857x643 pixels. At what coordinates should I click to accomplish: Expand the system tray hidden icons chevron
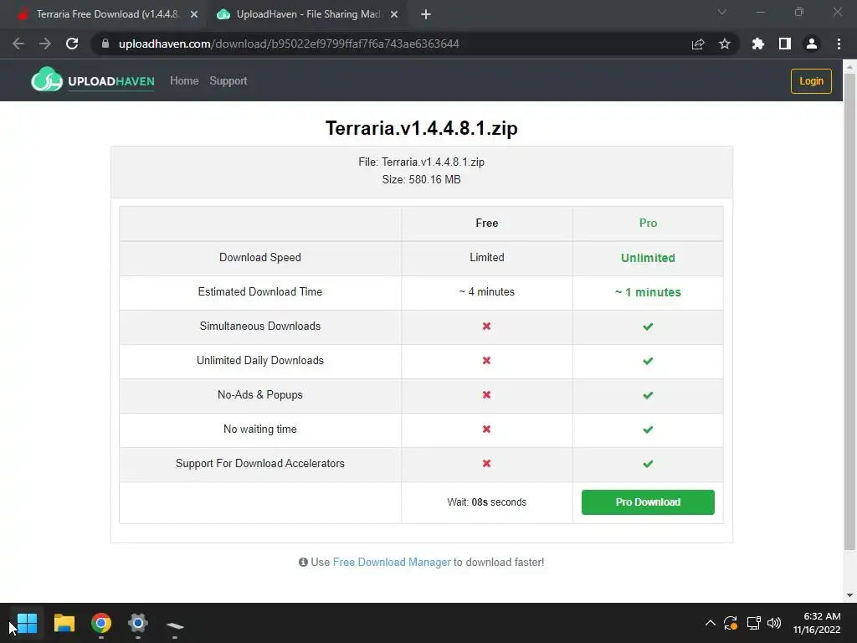click(x=710, y=623)
